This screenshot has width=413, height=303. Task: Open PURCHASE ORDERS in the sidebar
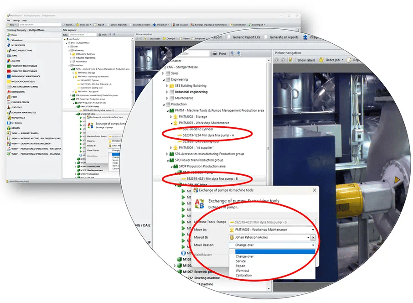(x=20, y=102)
